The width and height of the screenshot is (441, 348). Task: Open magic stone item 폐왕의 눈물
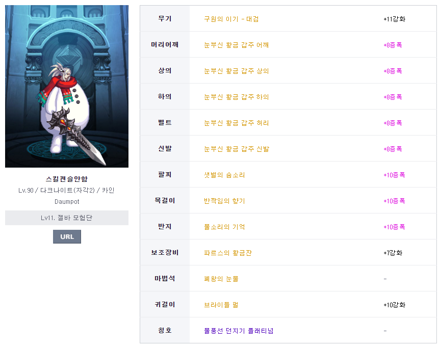pos(221,279)
